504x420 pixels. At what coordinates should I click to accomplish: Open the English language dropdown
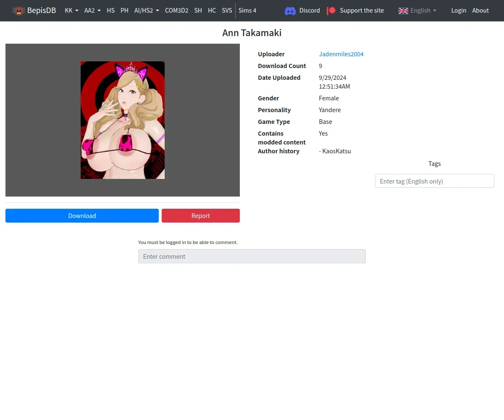point(417,10)
